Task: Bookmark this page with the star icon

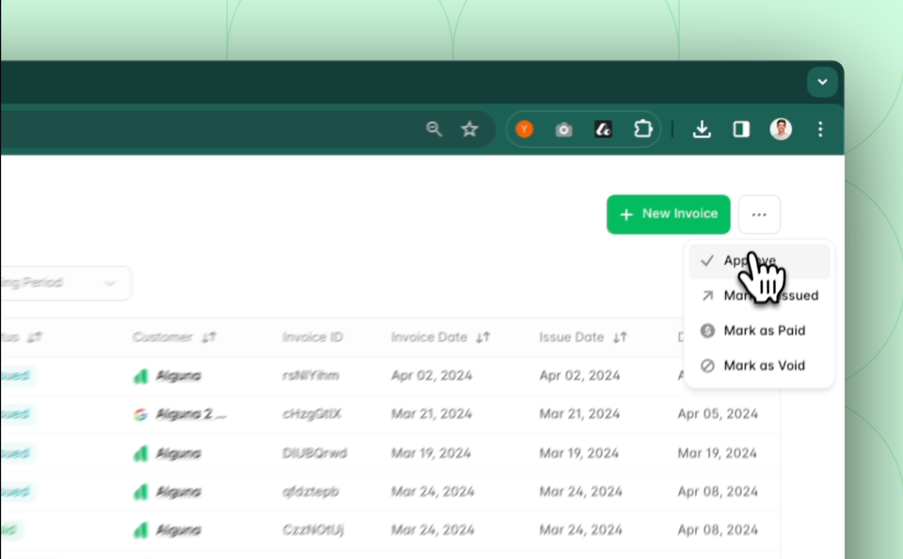Action: (469, 129)
